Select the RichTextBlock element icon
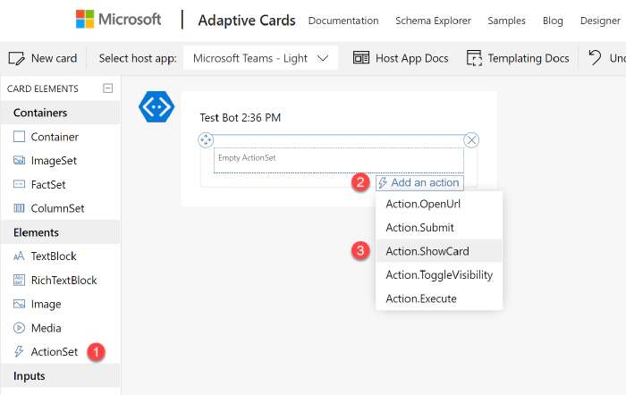 [20, 280]
